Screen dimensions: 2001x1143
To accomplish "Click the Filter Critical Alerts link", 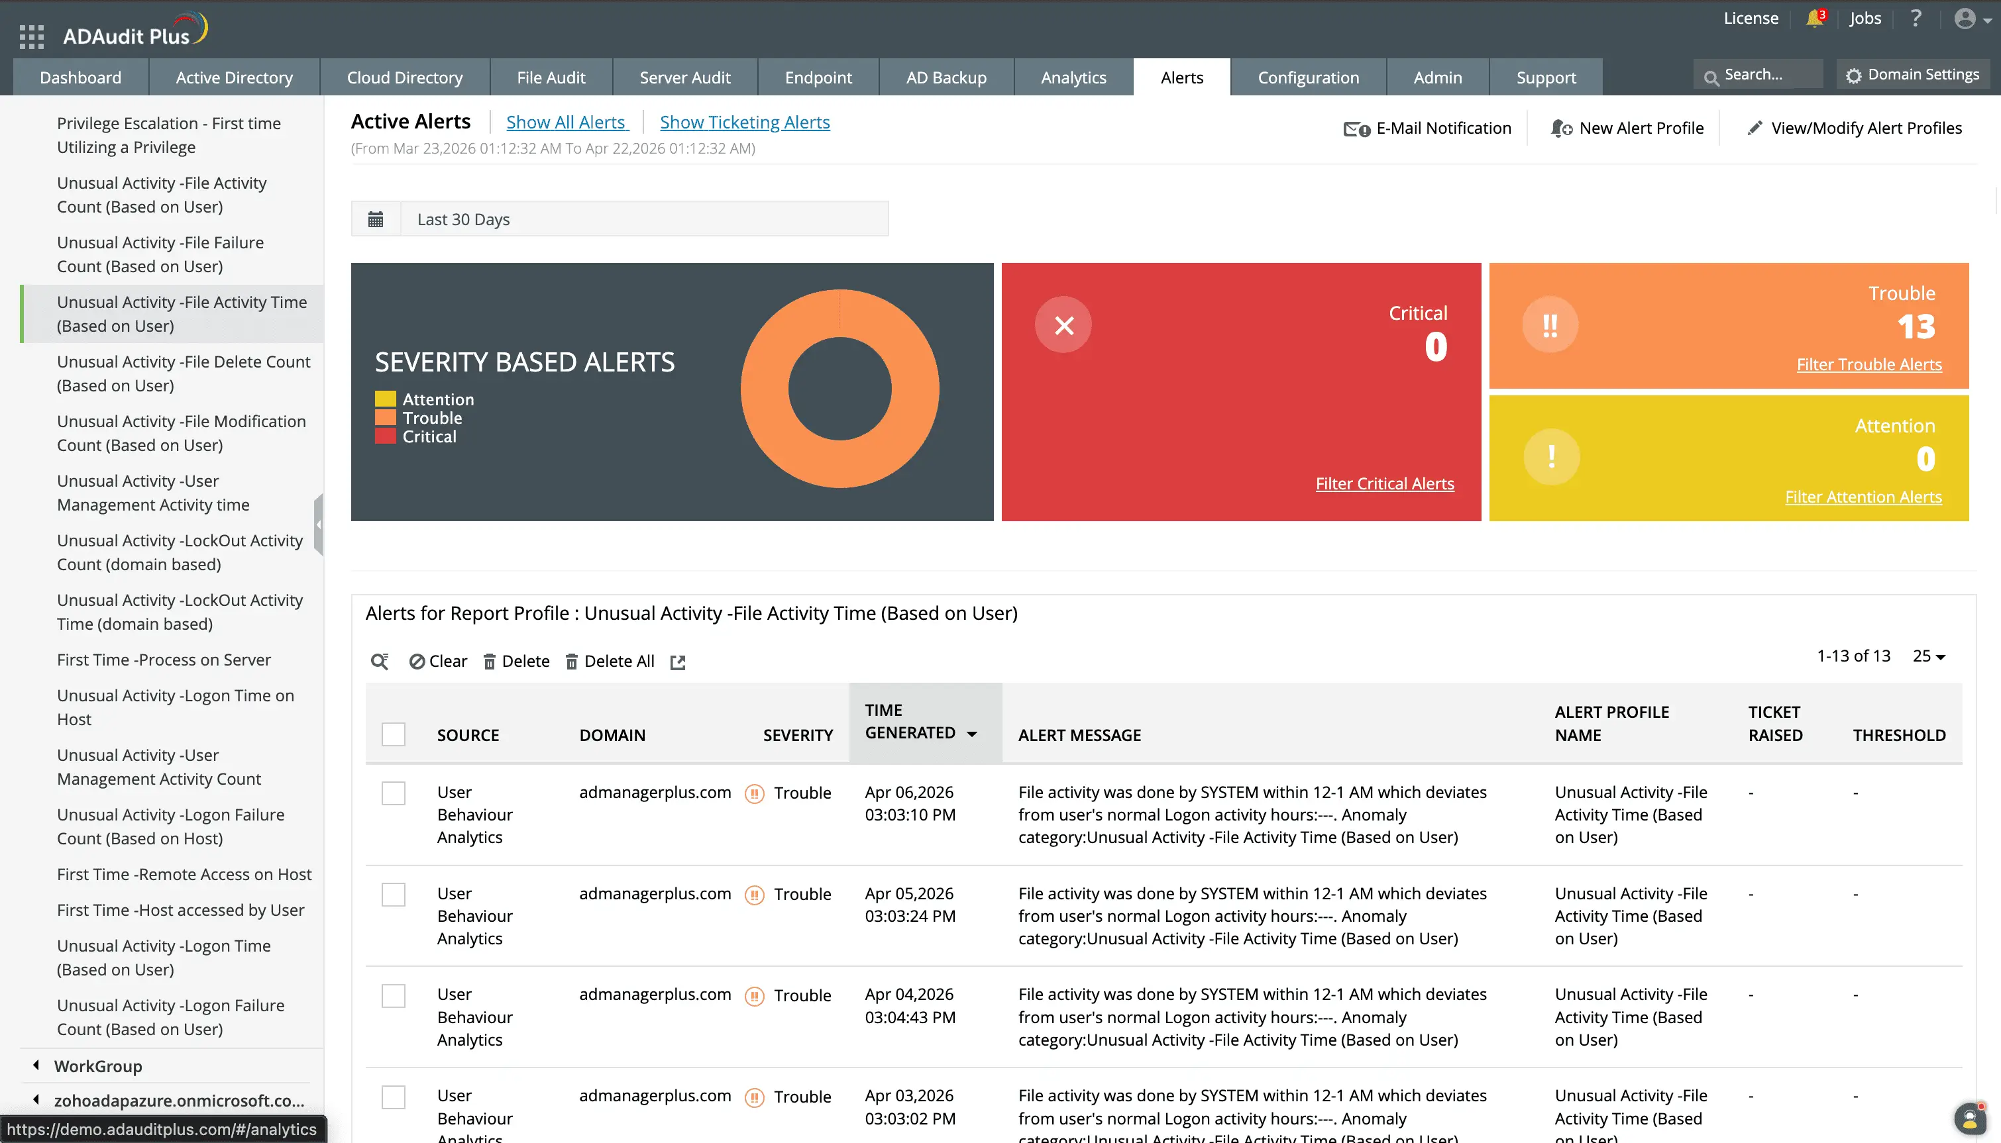I will (x=1385, y=483).
